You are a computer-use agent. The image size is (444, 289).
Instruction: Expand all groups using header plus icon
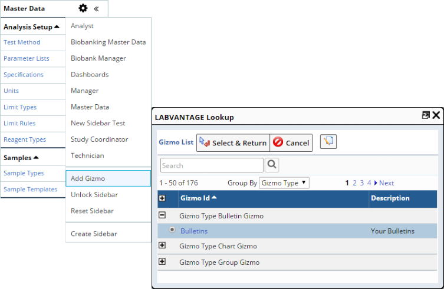pos(162,198)
